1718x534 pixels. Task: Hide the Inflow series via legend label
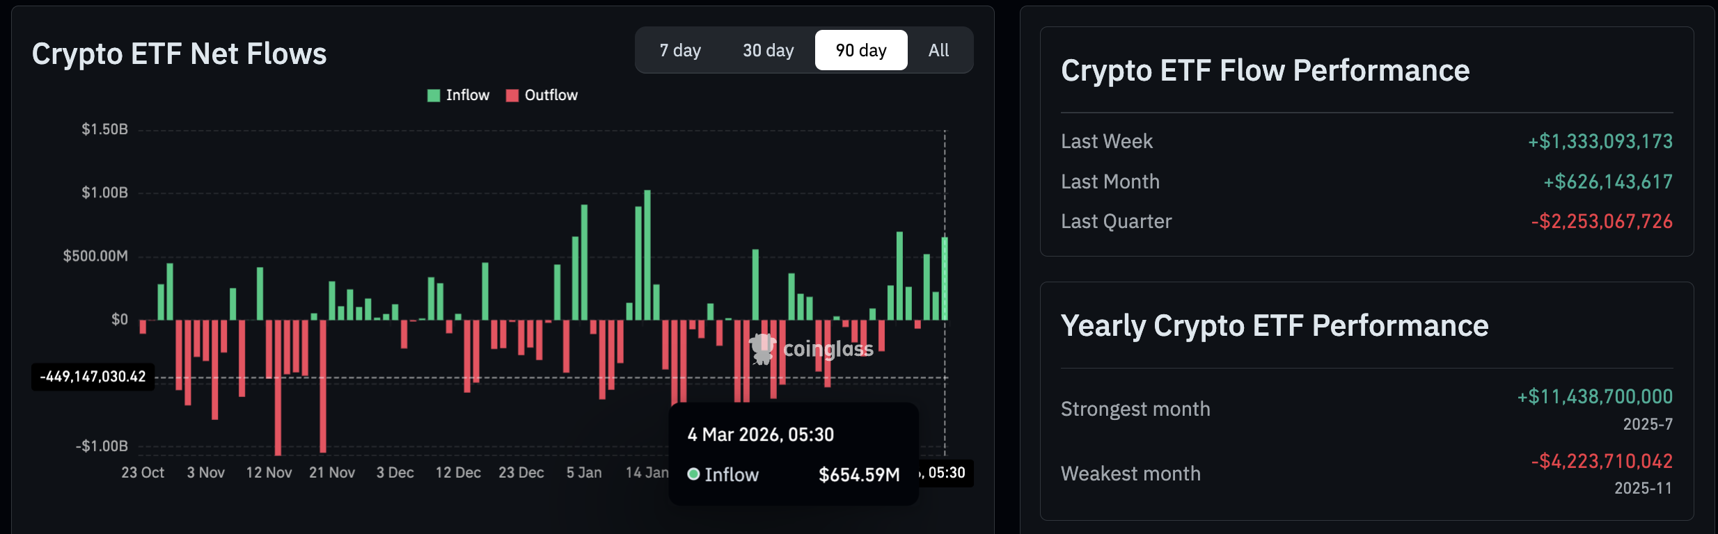468,95
